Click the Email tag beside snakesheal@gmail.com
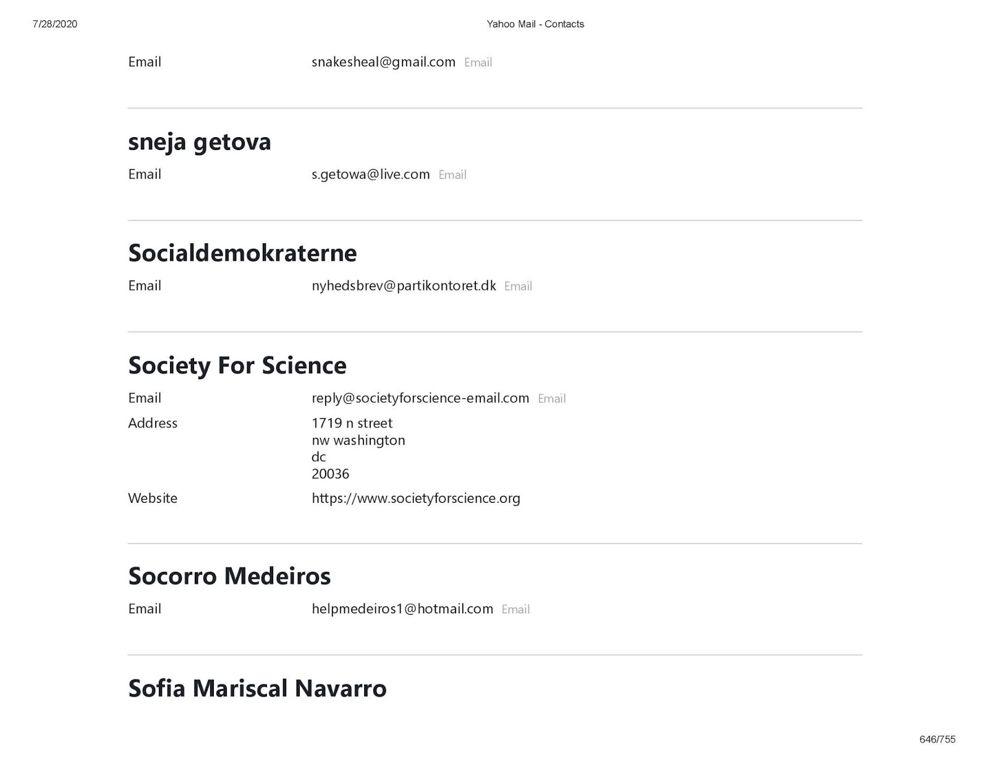 (x=478, y=62)
